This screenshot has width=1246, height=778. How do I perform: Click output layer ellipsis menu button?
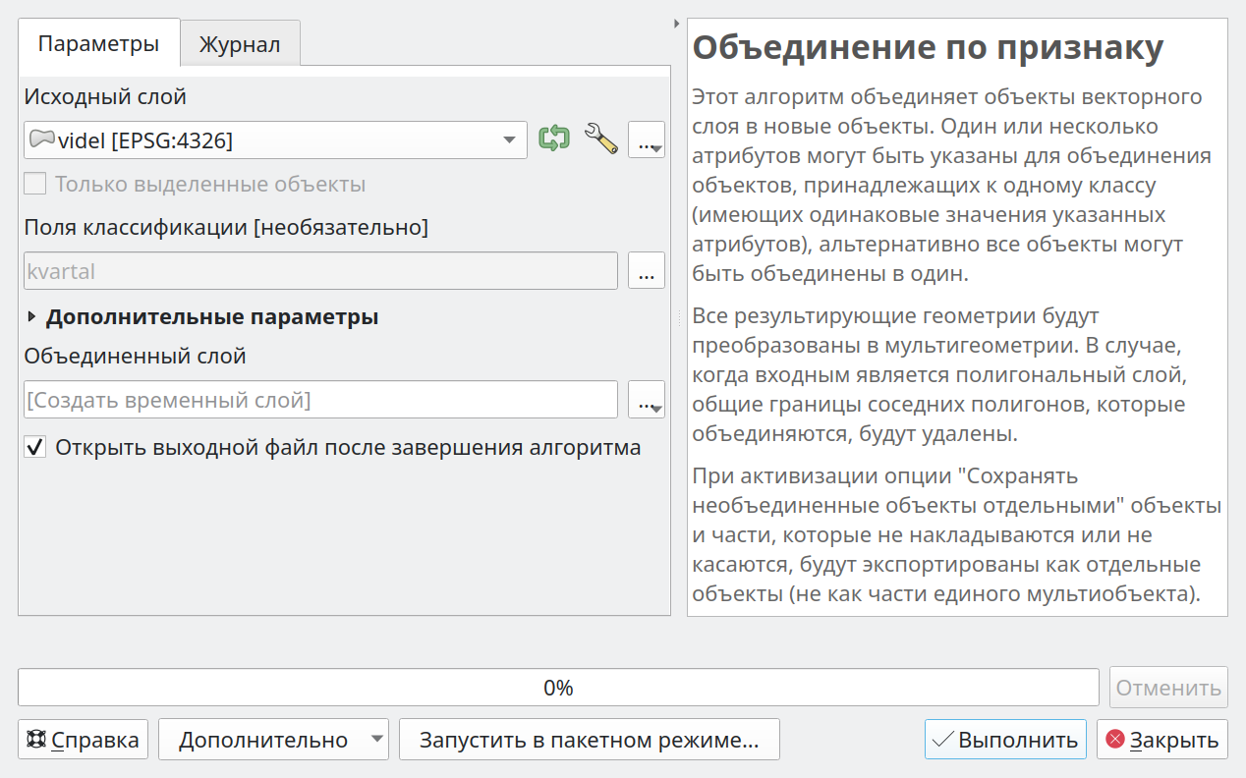[x=646, y=400]
